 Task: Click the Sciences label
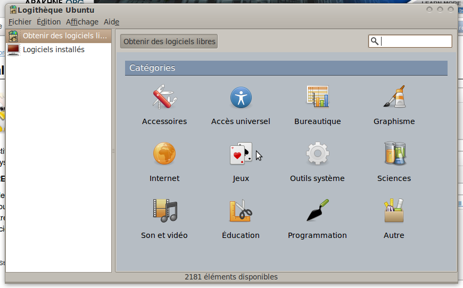[394, 178]
